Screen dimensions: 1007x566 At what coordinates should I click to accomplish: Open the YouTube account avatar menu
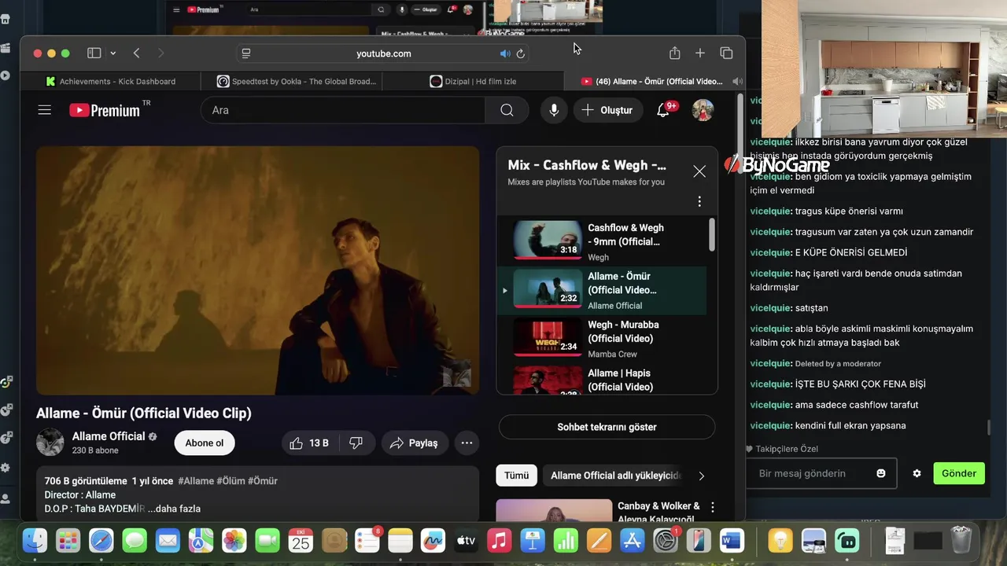click(703, 110)
